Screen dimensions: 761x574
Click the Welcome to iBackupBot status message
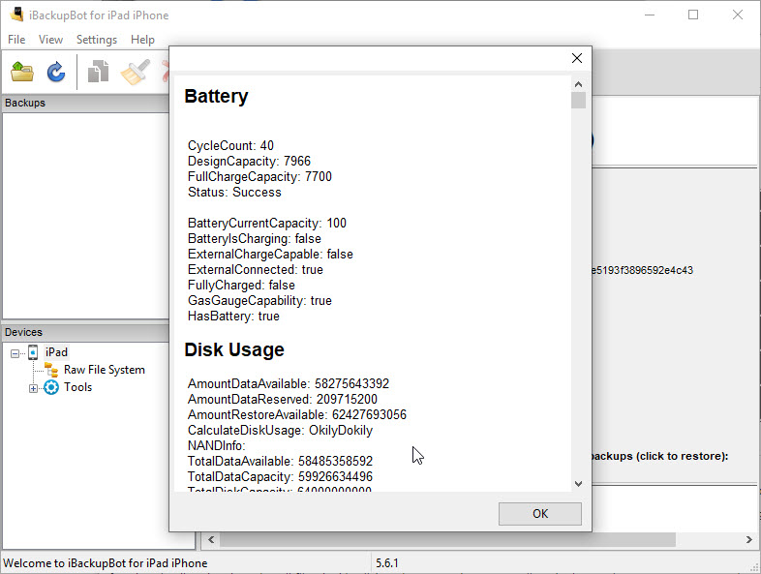click(106, 563)
